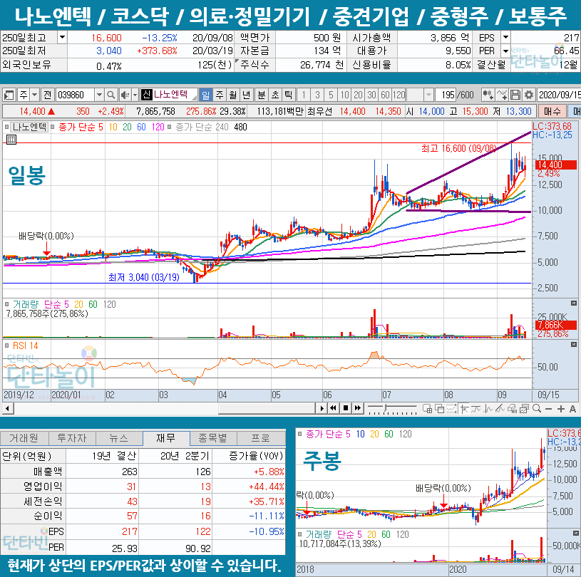Image resolution: width=581 pixels, height=577 pixels.
Task: Toggle the 나노엔텍 price indicator square
Action: (6, 127)
